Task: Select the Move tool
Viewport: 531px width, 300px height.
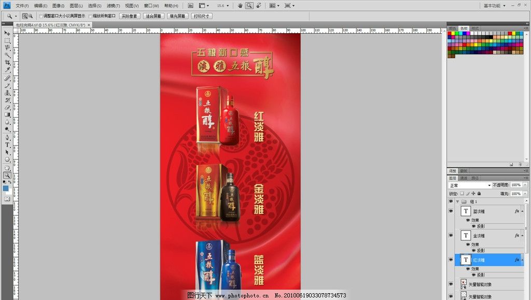Action: click(7, 33)
